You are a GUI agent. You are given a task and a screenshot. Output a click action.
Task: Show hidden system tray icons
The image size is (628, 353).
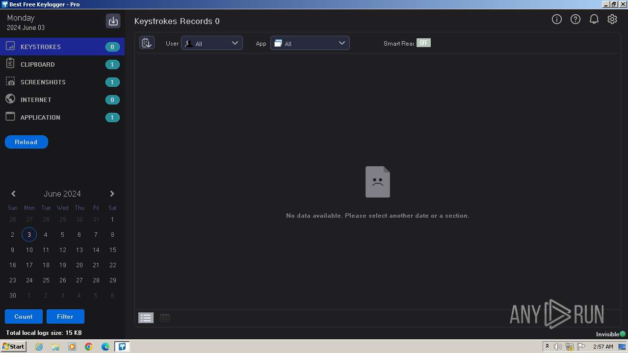pyautogui.click(x=548, y=346)
